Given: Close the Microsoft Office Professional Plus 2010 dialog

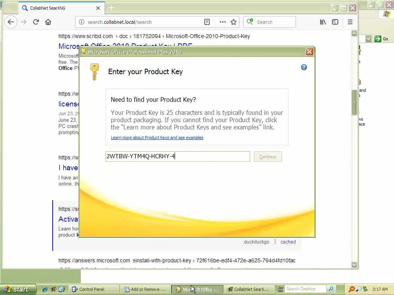Looking at the screenshot, I should tap(309, 52).
